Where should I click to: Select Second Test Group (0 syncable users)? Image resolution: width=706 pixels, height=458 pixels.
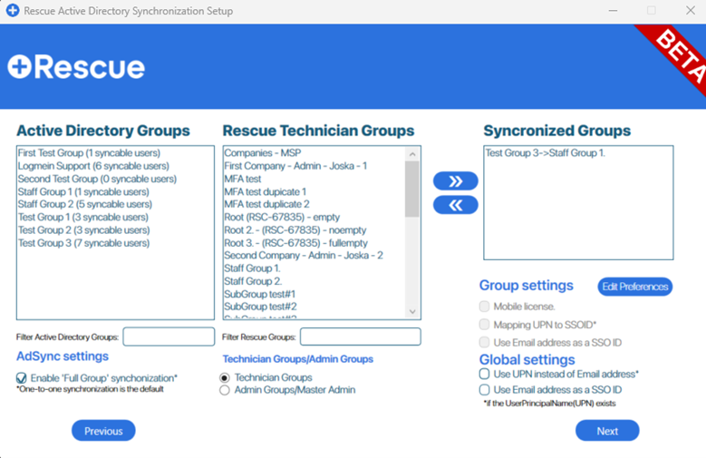tap(97, 179)
